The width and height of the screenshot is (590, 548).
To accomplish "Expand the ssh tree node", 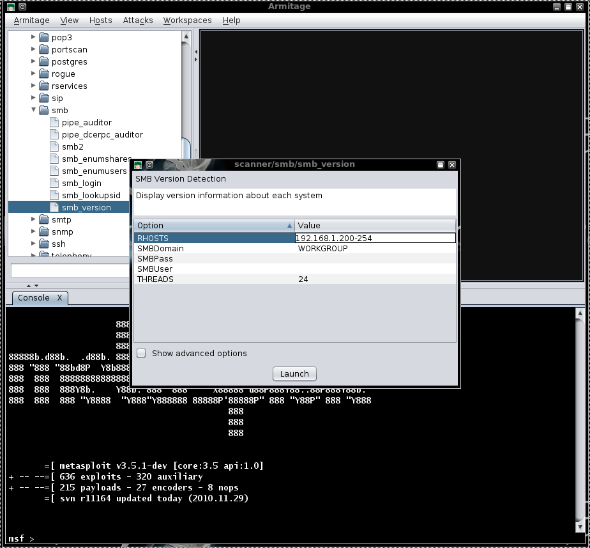I will pyautogui.click(x=33, y=244).
